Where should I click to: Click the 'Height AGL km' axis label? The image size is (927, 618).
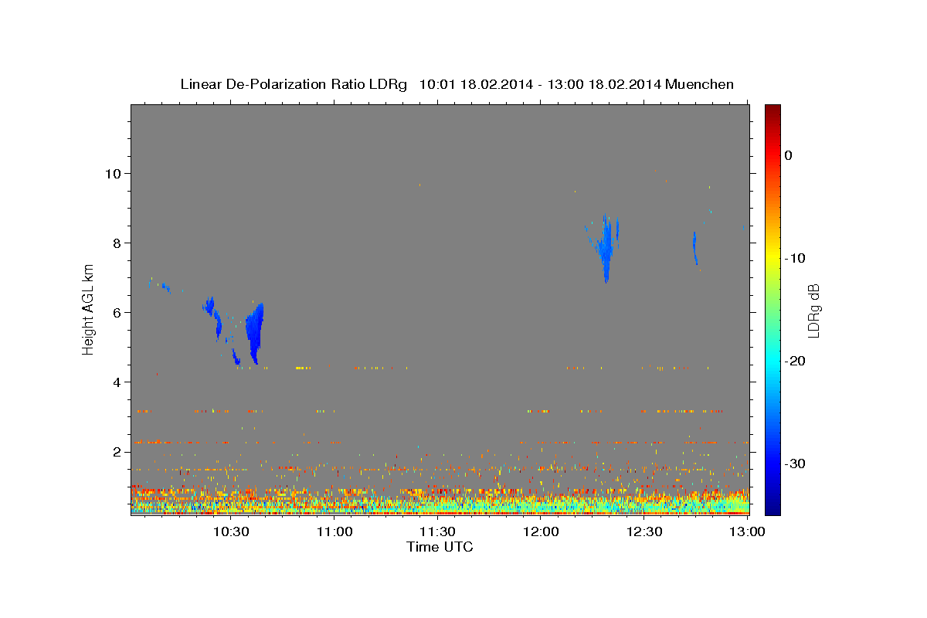(89, 309)
